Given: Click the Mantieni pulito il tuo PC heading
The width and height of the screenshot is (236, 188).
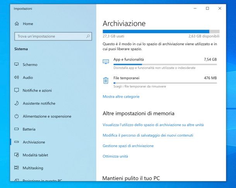Looking at the screenshot, I should (x=131, y=178).
